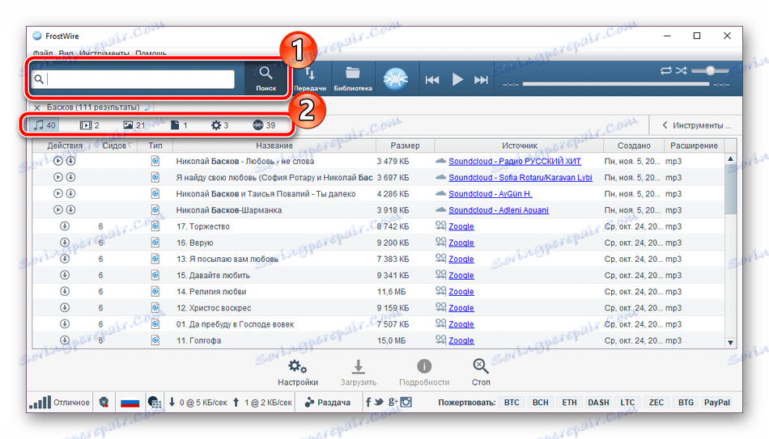Donate with ETH button
The image size is (769, 439).
click(x=569, y=403)
